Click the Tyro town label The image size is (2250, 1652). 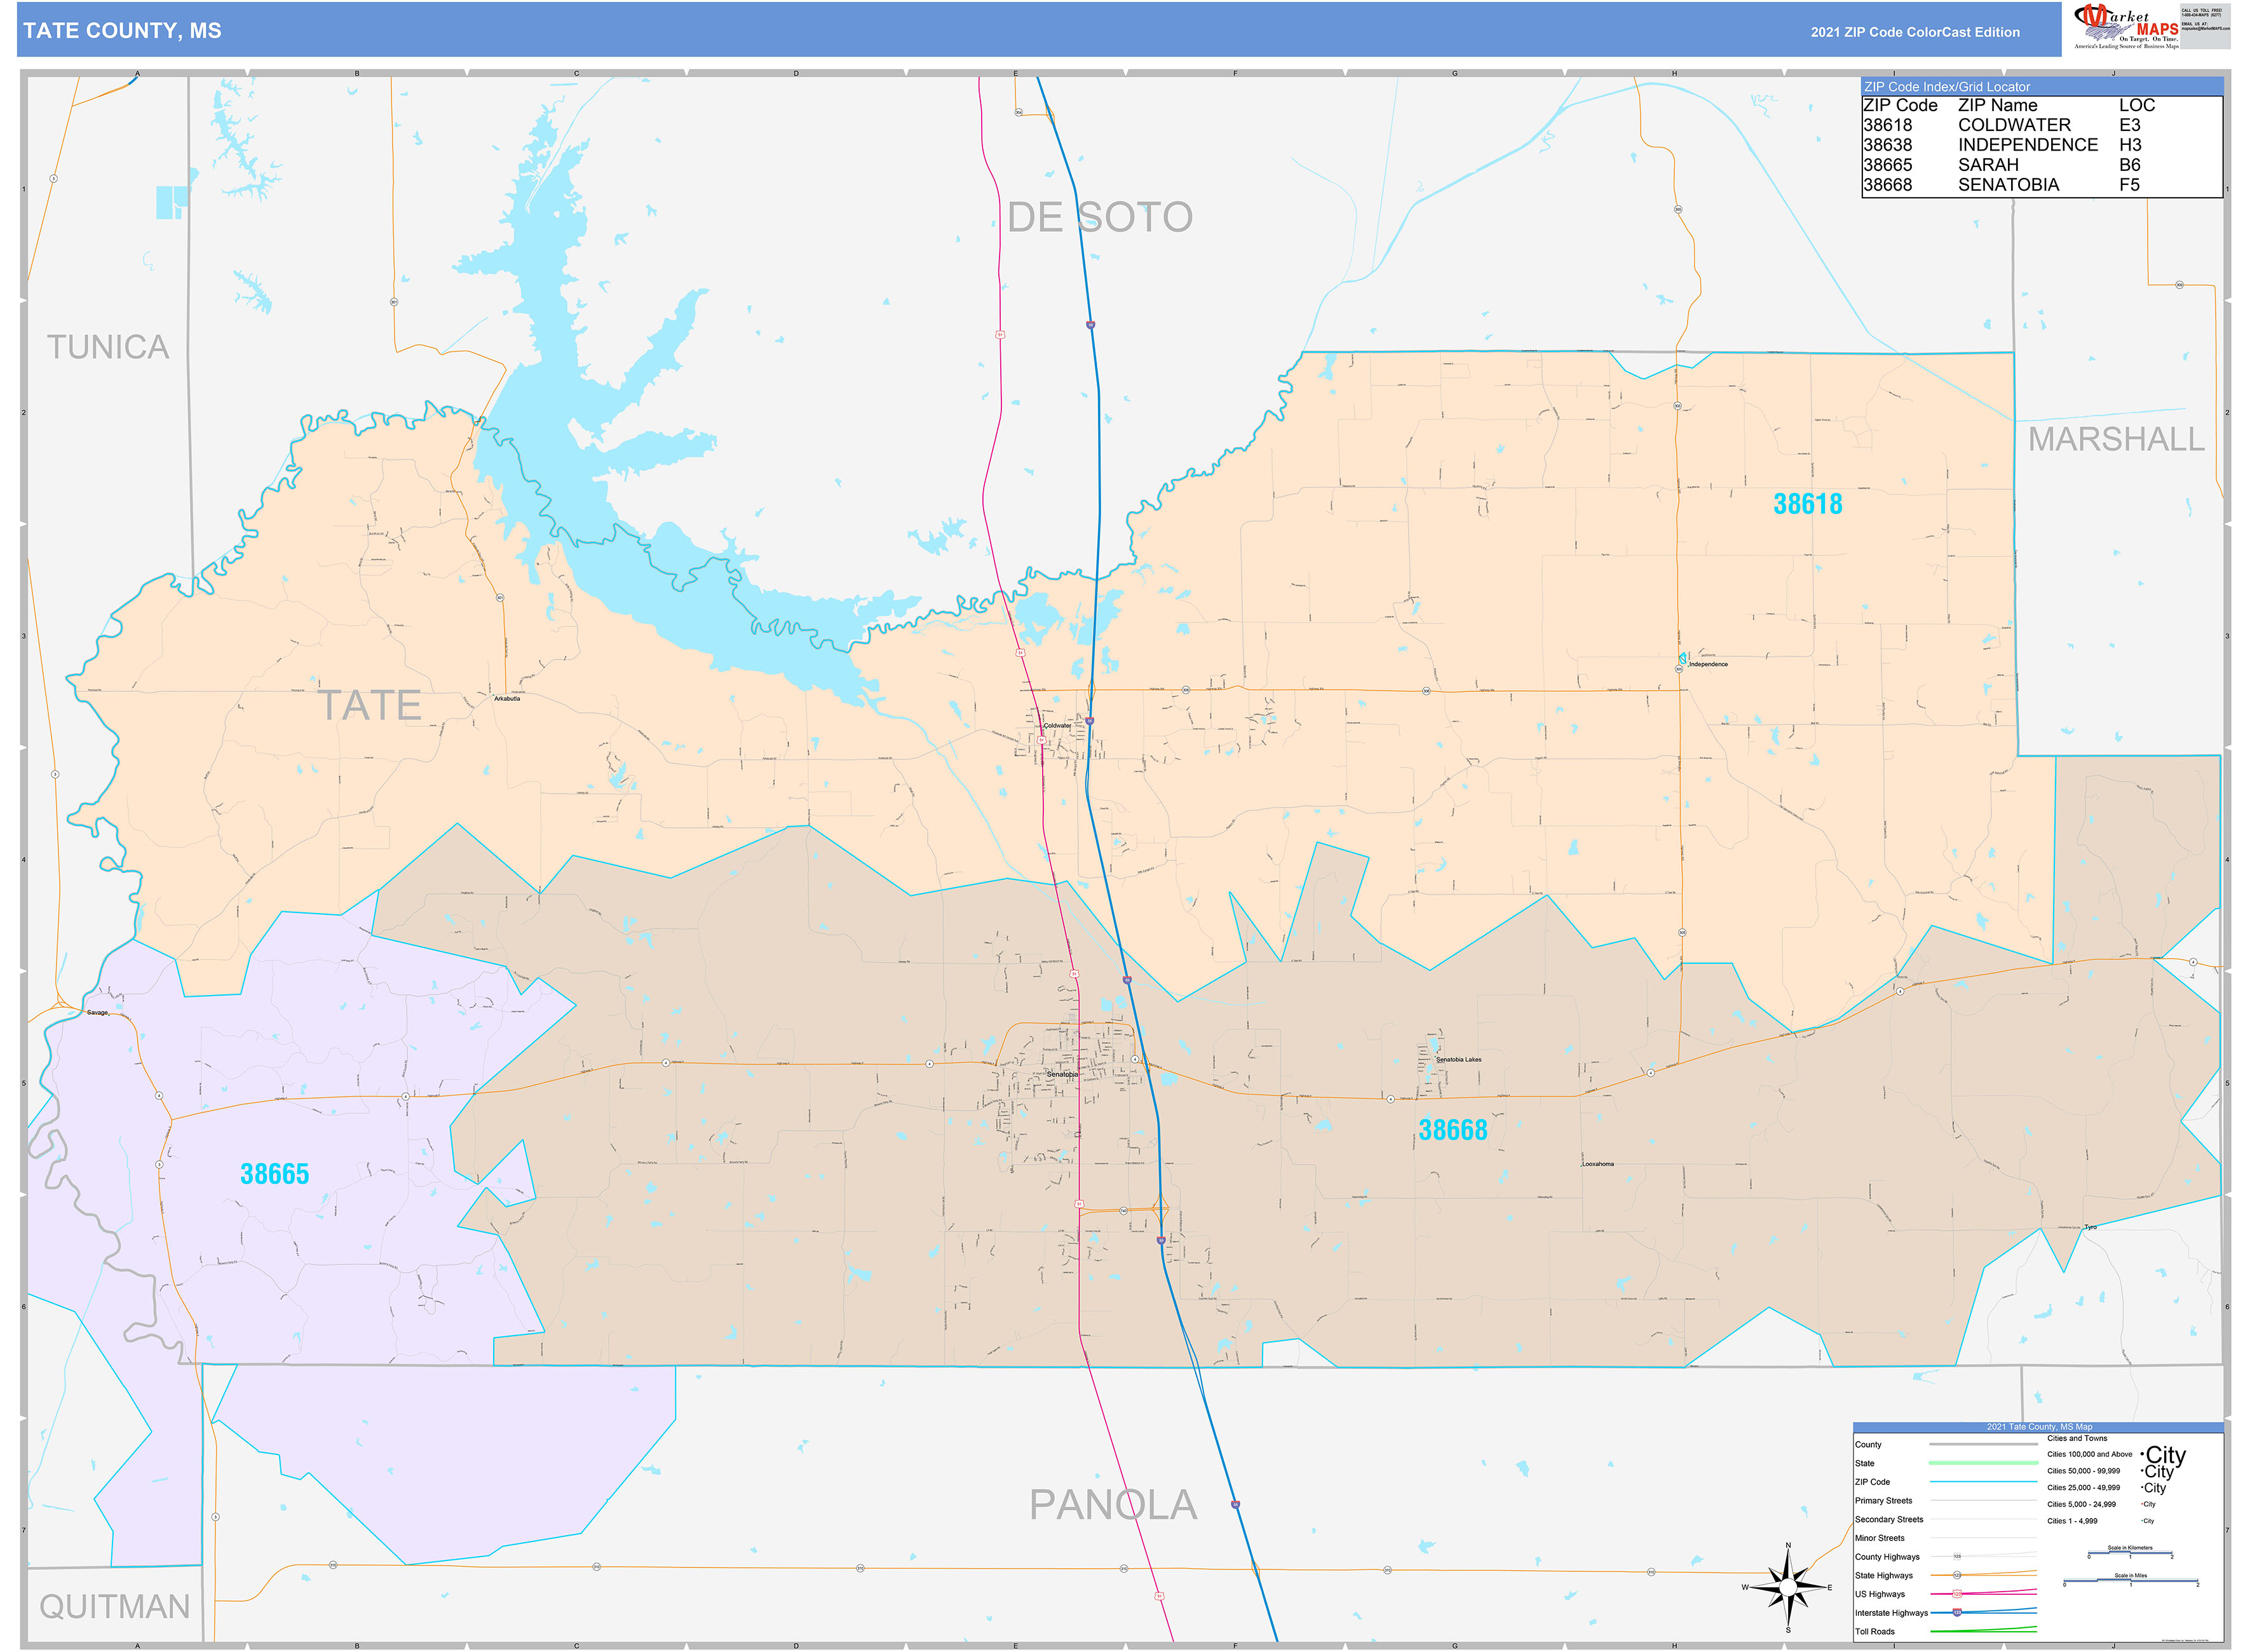(2090, 1227)
